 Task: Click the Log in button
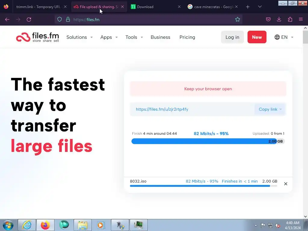[233, 37]
